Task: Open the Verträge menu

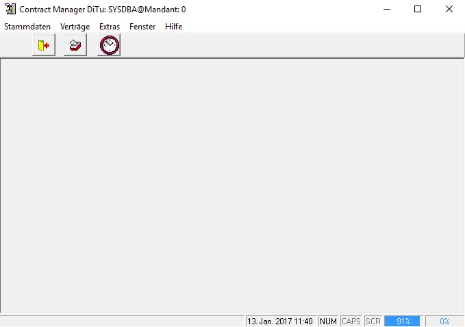Action: 75,27
